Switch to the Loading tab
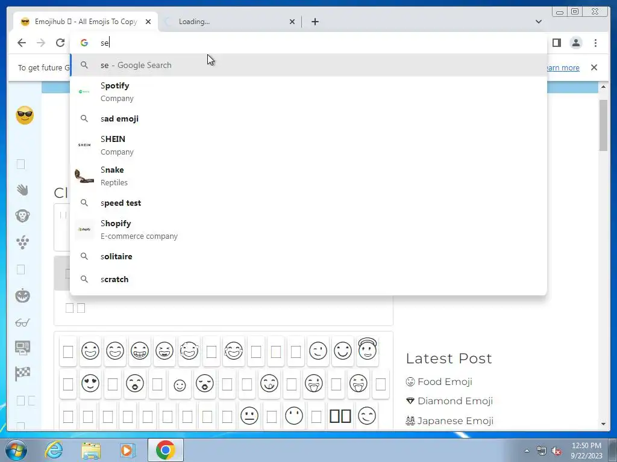Image resolution: width=617 pixels, height=462 pixels. [x=230, y=22]
